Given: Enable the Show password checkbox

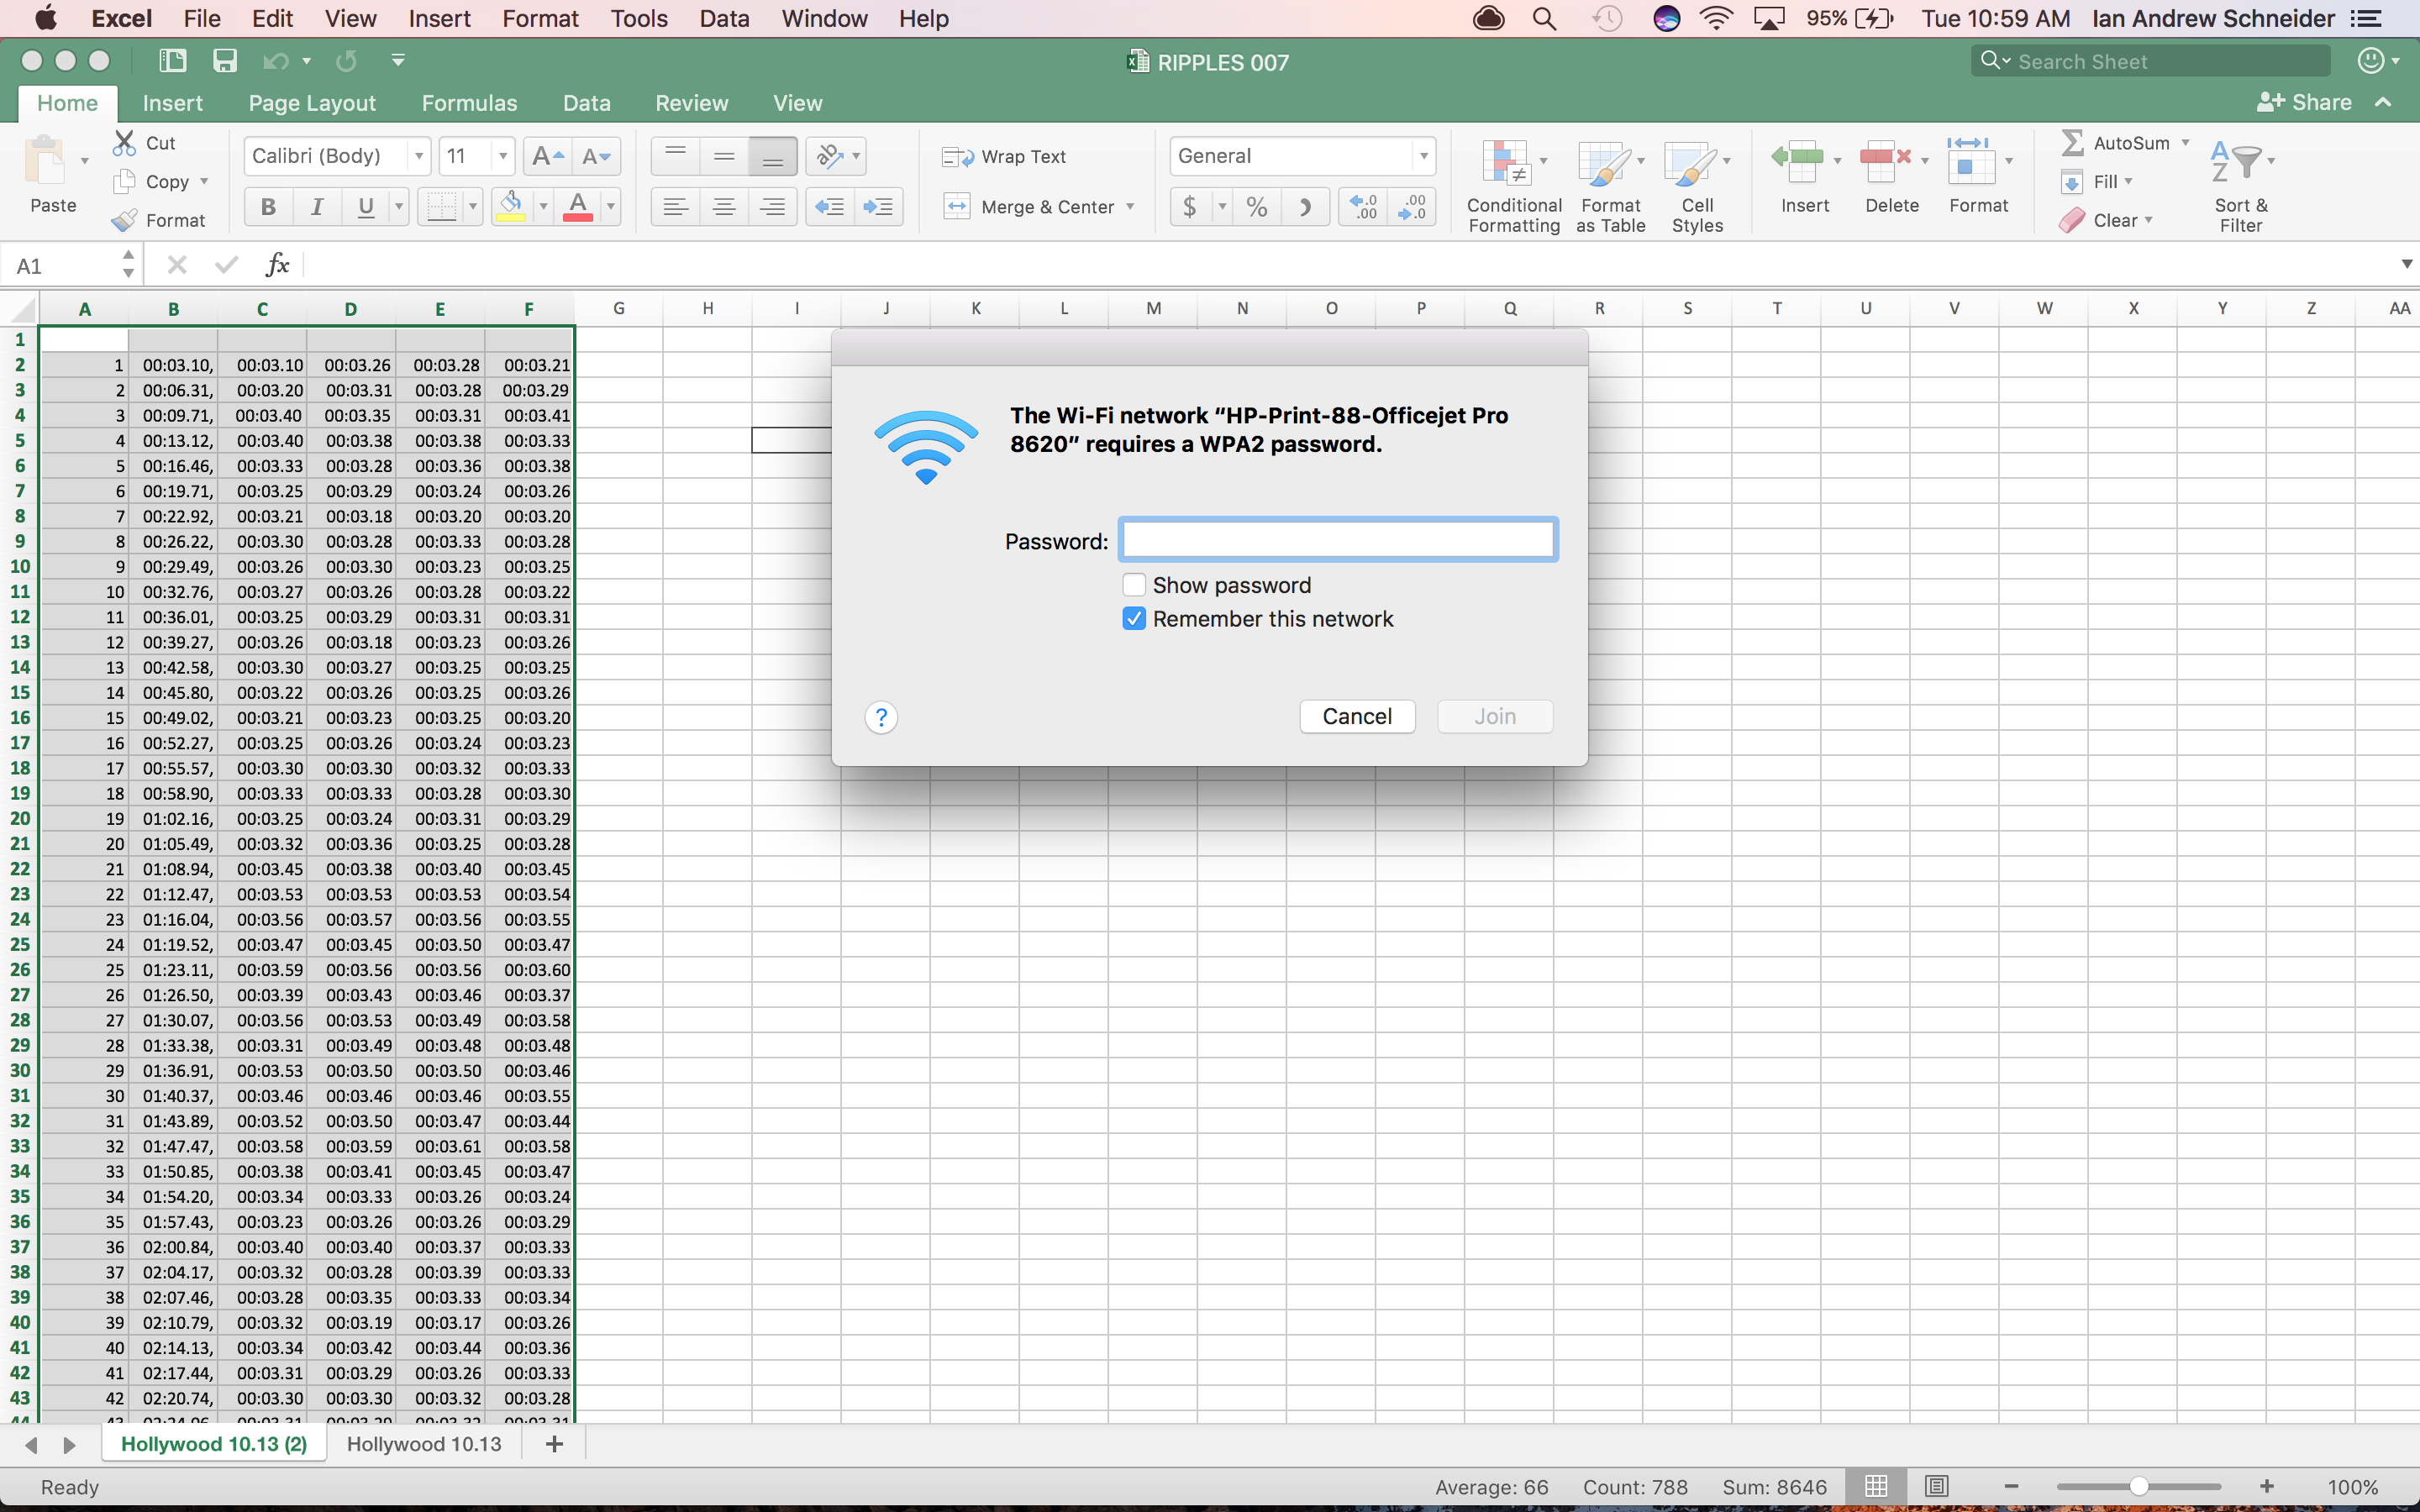Looking at the screenshot, I should 1133,585.
